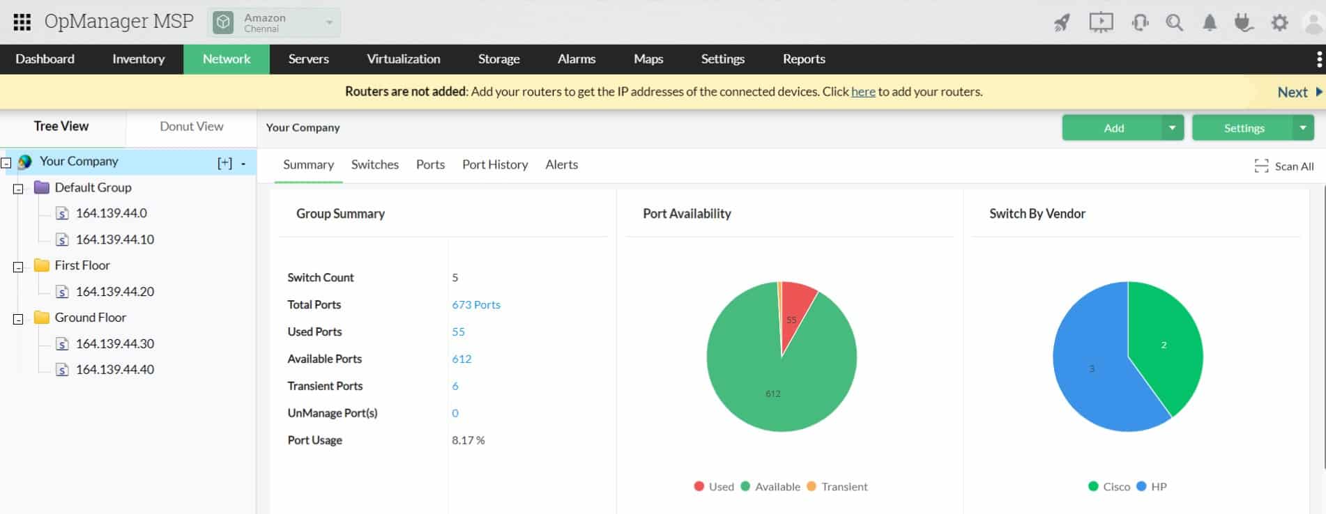Toggle Available series in legend
Image resolution: width=1326 pixels, height=514 pixels.
tap(770, 487)
